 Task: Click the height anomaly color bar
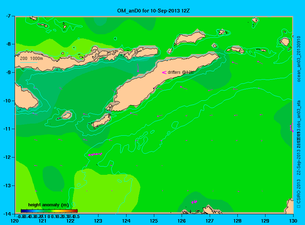(49, 211)
